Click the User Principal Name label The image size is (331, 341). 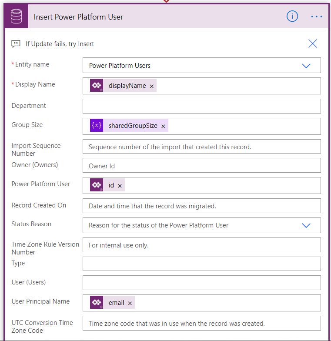(x=40, y=301)
